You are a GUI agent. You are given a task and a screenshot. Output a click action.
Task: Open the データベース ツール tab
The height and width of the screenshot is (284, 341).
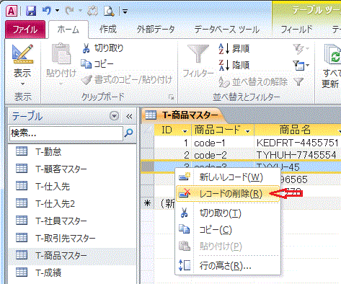[227, 30]
